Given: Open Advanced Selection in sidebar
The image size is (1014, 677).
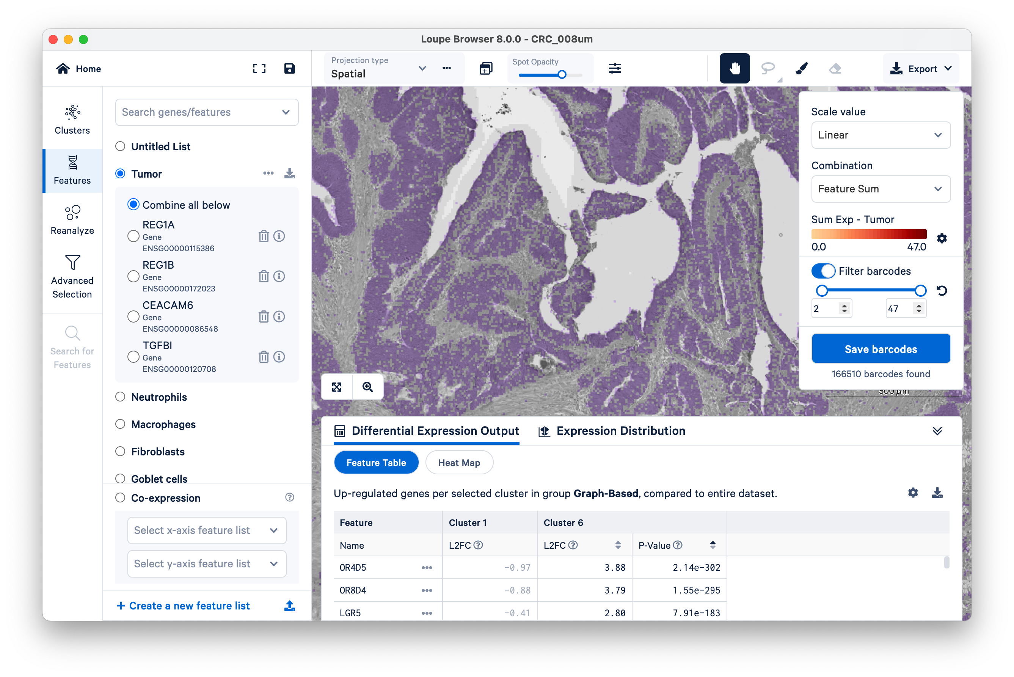Looking at the screenshot, I should pyautogui.click(x=72, y=277).
